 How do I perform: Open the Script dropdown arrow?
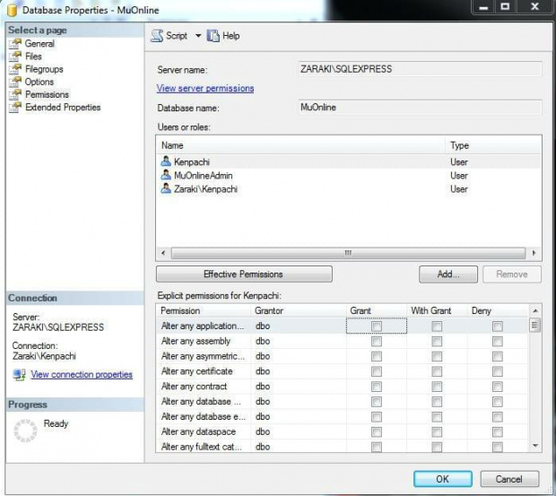point(198,36)
